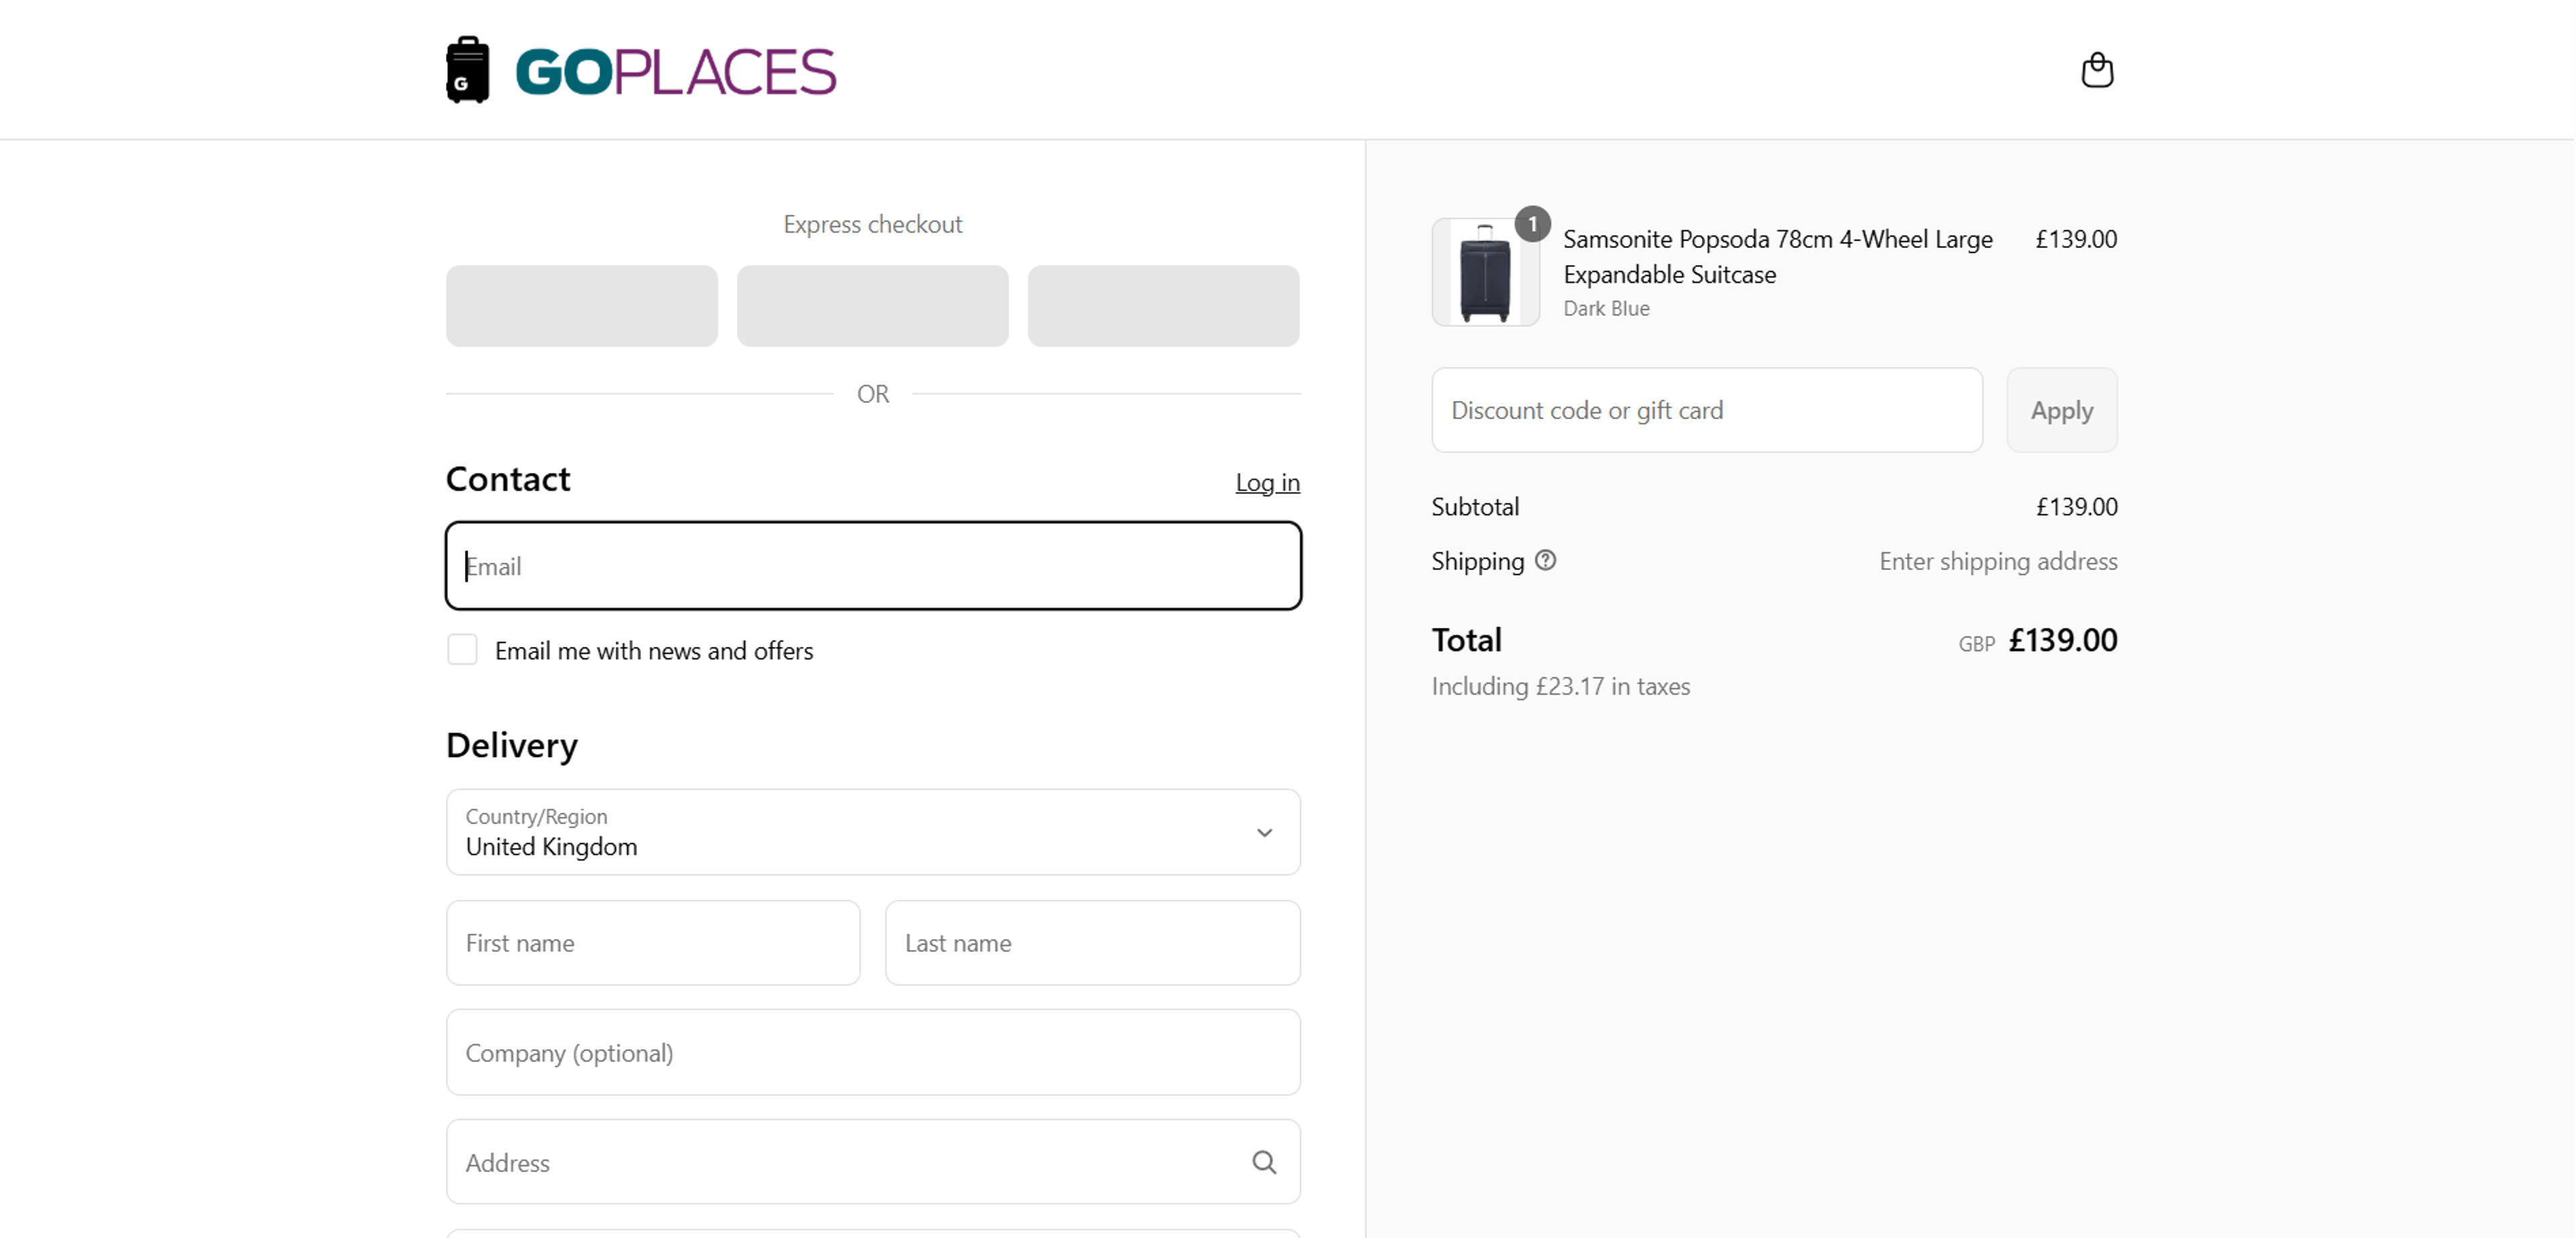Click the first express checkout button

(x=581, y=306)
